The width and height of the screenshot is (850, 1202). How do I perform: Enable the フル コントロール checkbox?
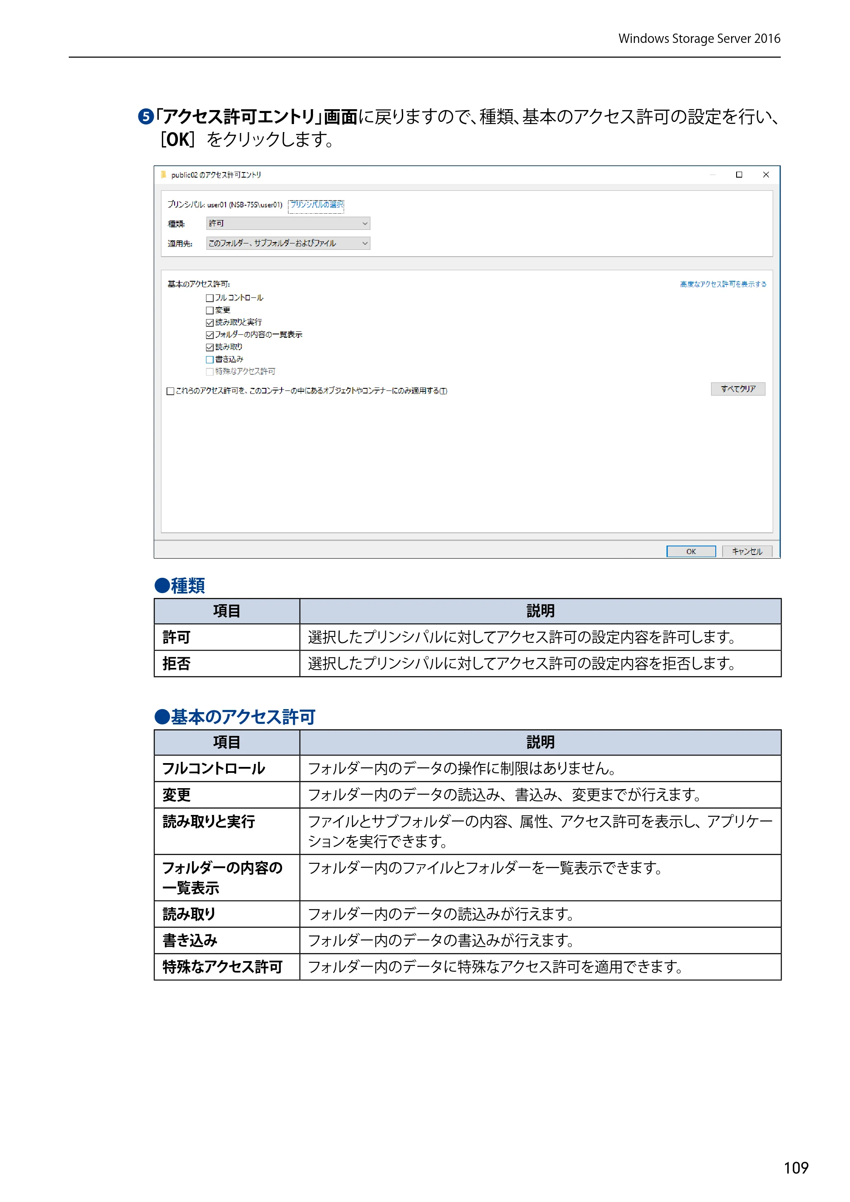tap(210, 298)
